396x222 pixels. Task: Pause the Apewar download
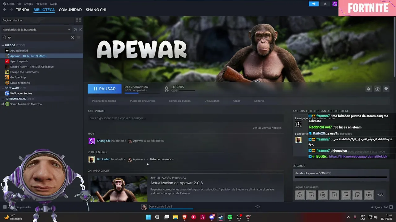click(105, 89)
